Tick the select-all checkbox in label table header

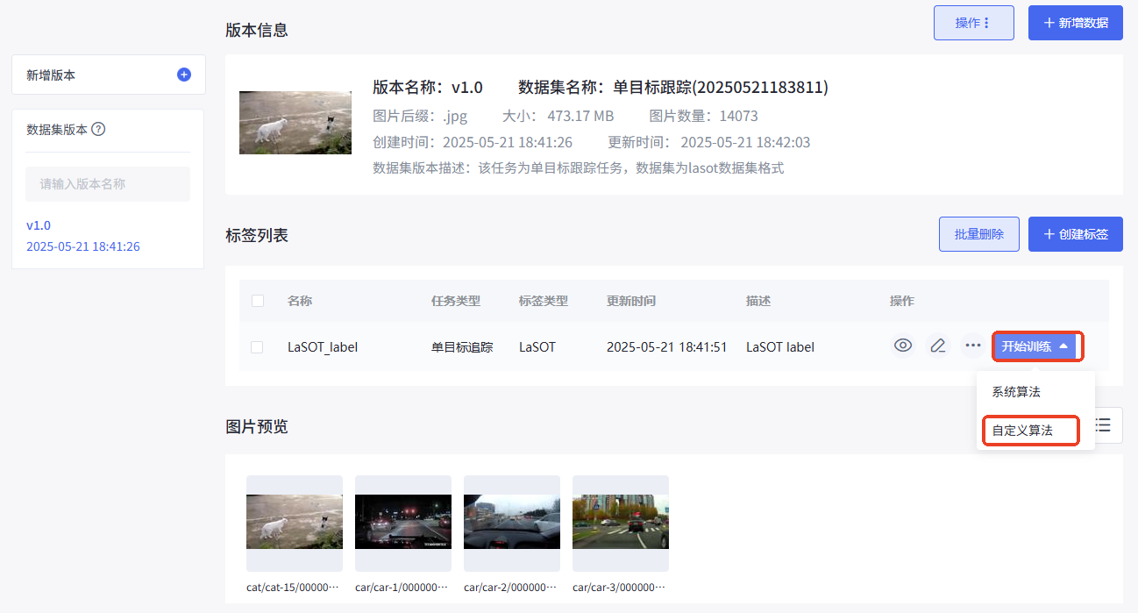[x=258, y=301]
